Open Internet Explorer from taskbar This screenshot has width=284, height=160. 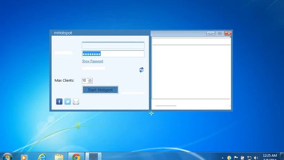click(x=42, y=157)
